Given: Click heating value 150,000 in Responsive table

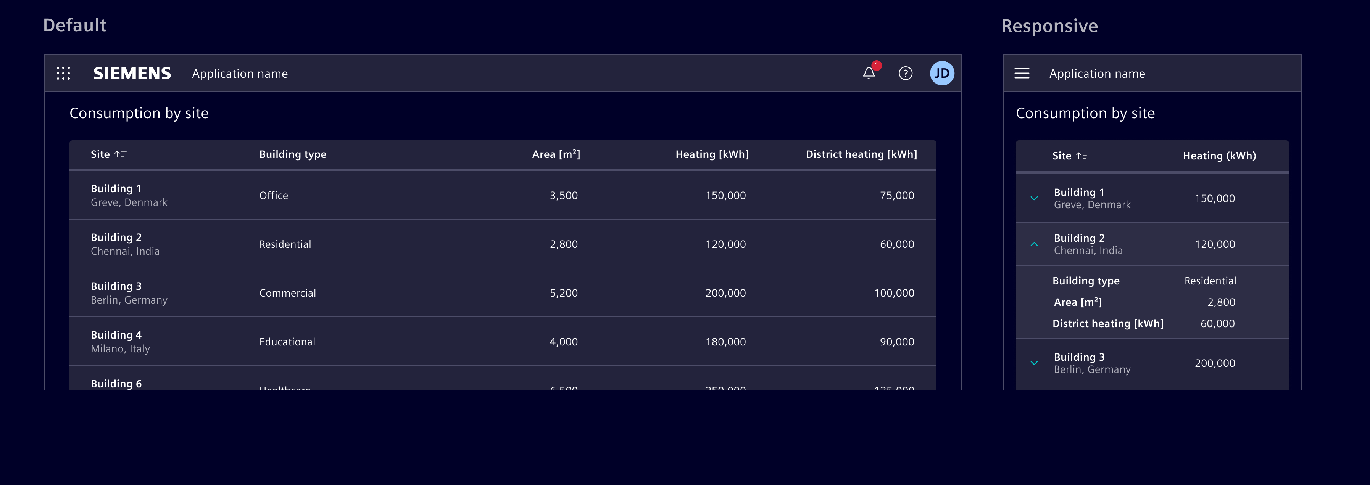Looking at the screenshot, I should click(1215, 199).
